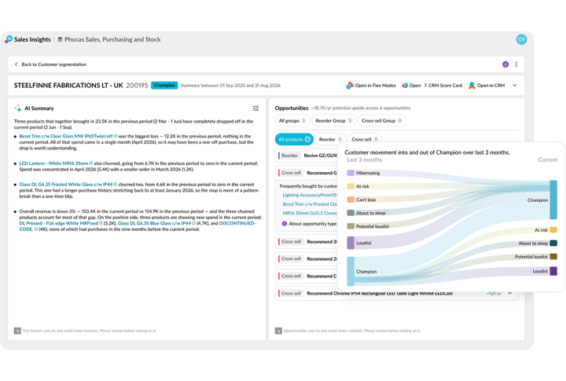Open Glass DL G6.35 Blue Glass c/w IP44 link

[156, 223]
